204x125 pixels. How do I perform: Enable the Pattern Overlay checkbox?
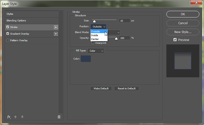[8, 40]
